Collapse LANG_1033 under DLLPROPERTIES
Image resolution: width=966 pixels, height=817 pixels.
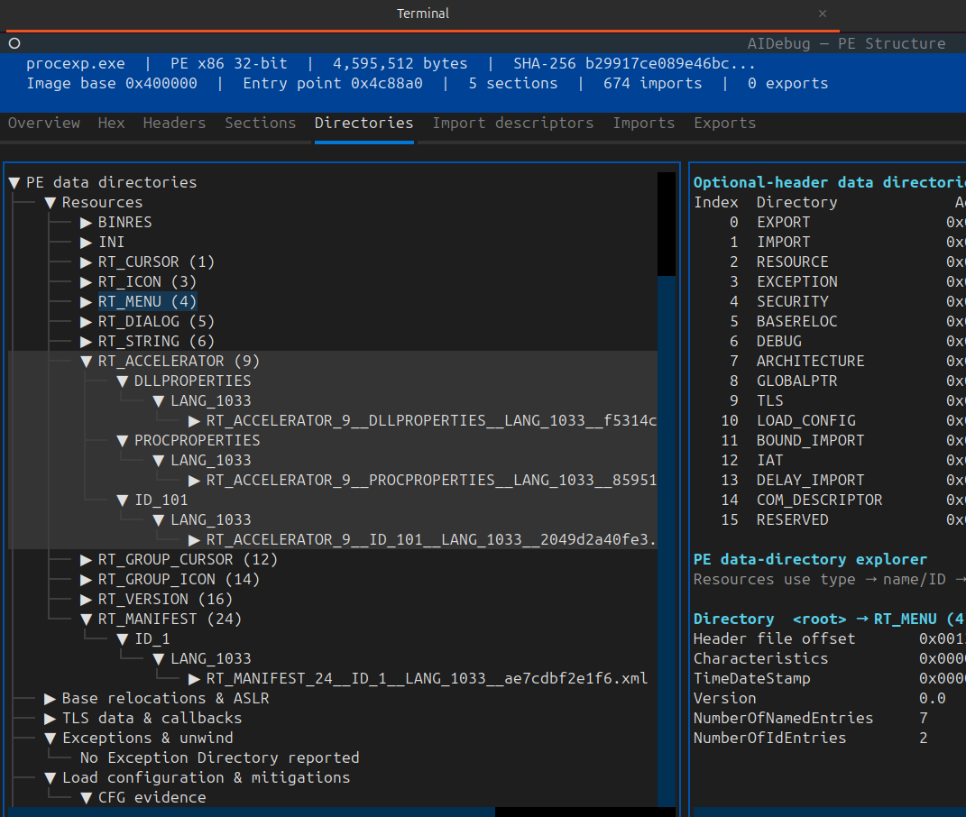click(x=159, y=401)
